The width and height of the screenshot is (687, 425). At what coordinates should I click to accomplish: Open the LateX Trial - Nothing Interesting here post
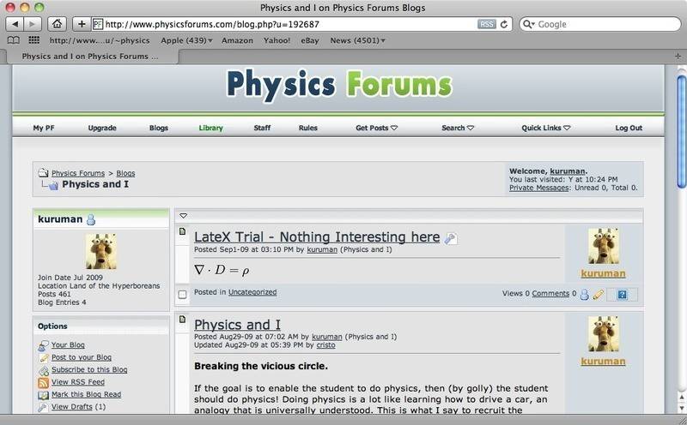tap(317, 236)
